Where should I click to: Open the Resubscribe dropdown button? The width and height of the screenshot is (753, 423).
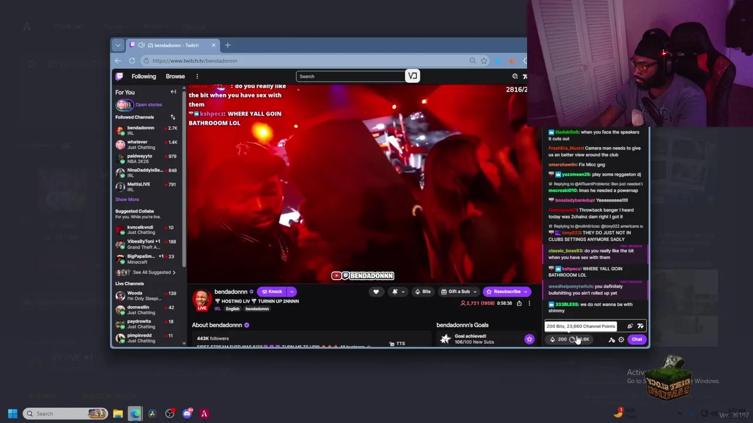(x=507, y=291)
